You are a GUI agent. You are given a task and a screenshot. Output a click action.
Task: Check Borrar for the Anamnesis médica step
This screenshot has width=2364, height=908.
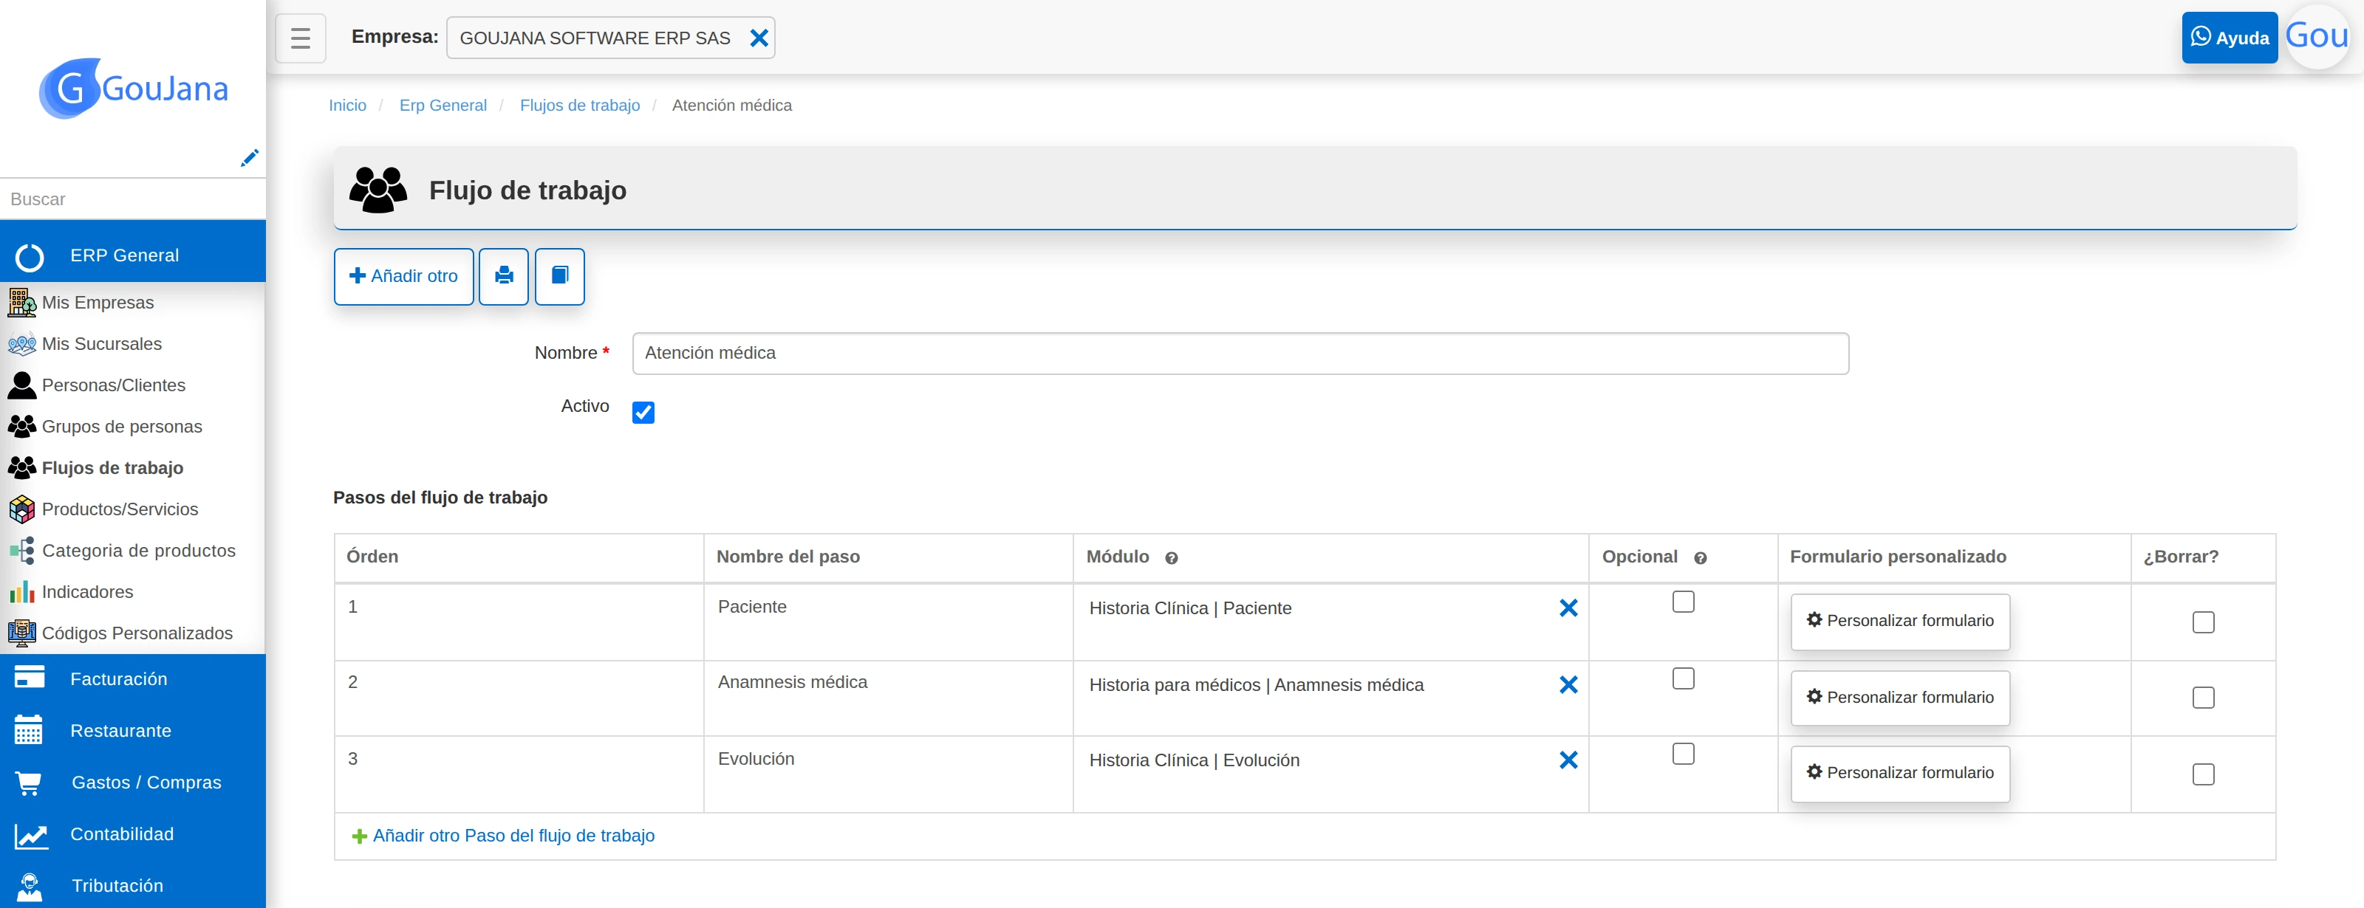2202,698
